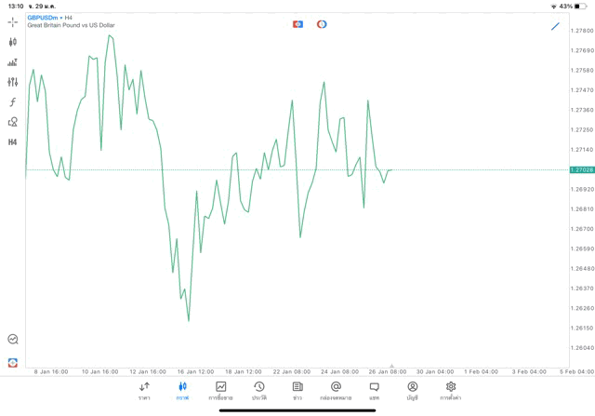Click the circular red-blue sync icon

(322, 24)
